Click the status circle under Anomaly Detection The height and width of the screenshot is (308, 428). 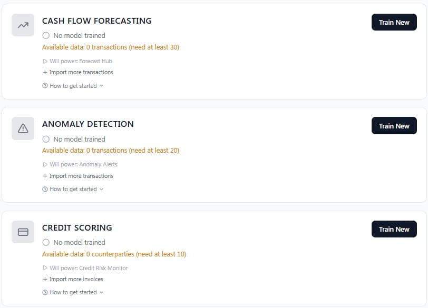coord(46,139)
